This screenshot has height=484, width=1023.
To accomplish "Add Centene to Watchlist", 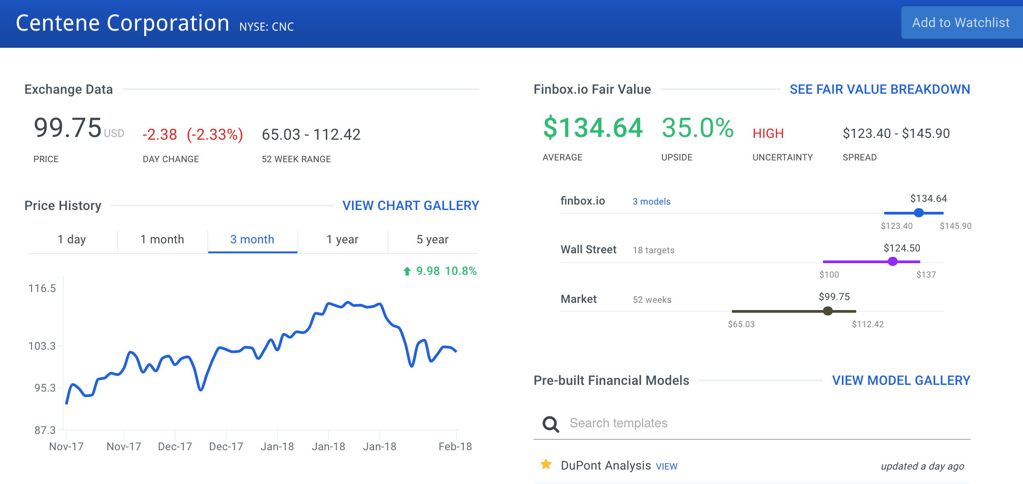I will (x=962, y=23).
